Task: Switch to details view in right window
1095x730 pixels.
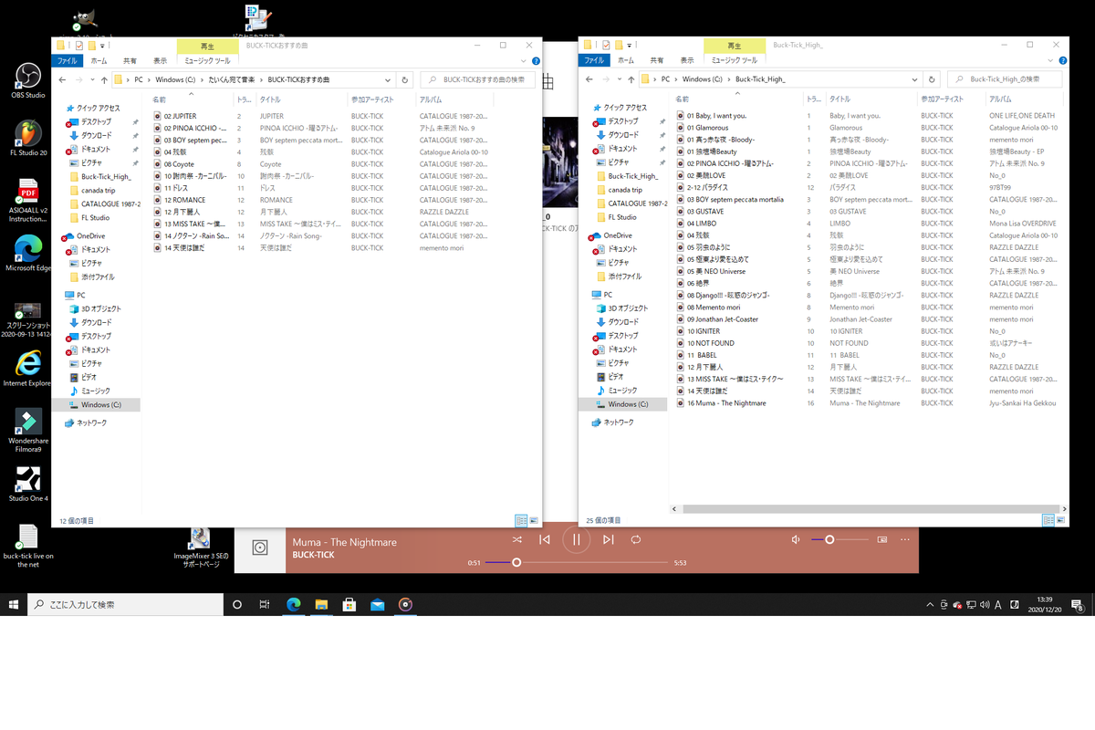Action: pos(1048,520)
